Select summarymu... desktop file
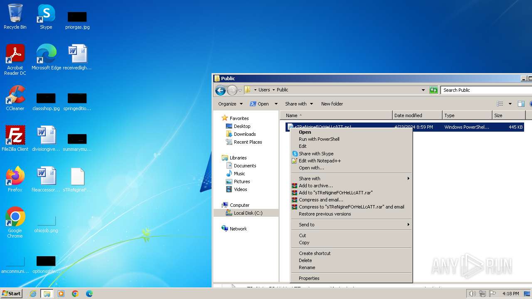This screenshot has width=532, height=299. (x=77, y=142)
